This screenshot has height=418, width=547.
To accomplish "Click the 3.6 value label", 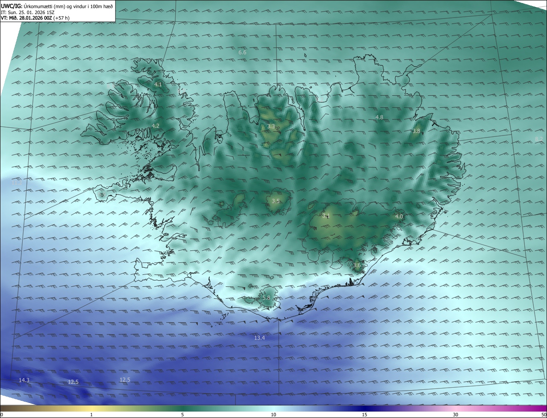I will [x=357, y=265].
